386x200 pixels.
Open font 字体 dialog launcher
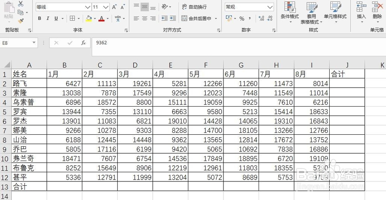pyautogui.click(x=126, y=30)
